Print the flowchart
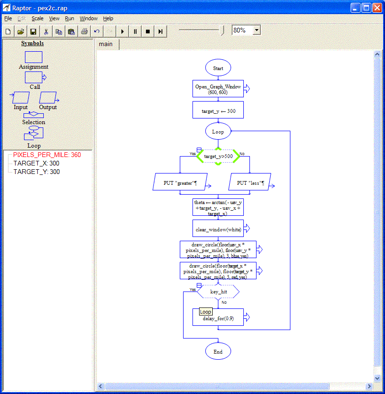This screenshot has width=385, height=394. (84, 32)
